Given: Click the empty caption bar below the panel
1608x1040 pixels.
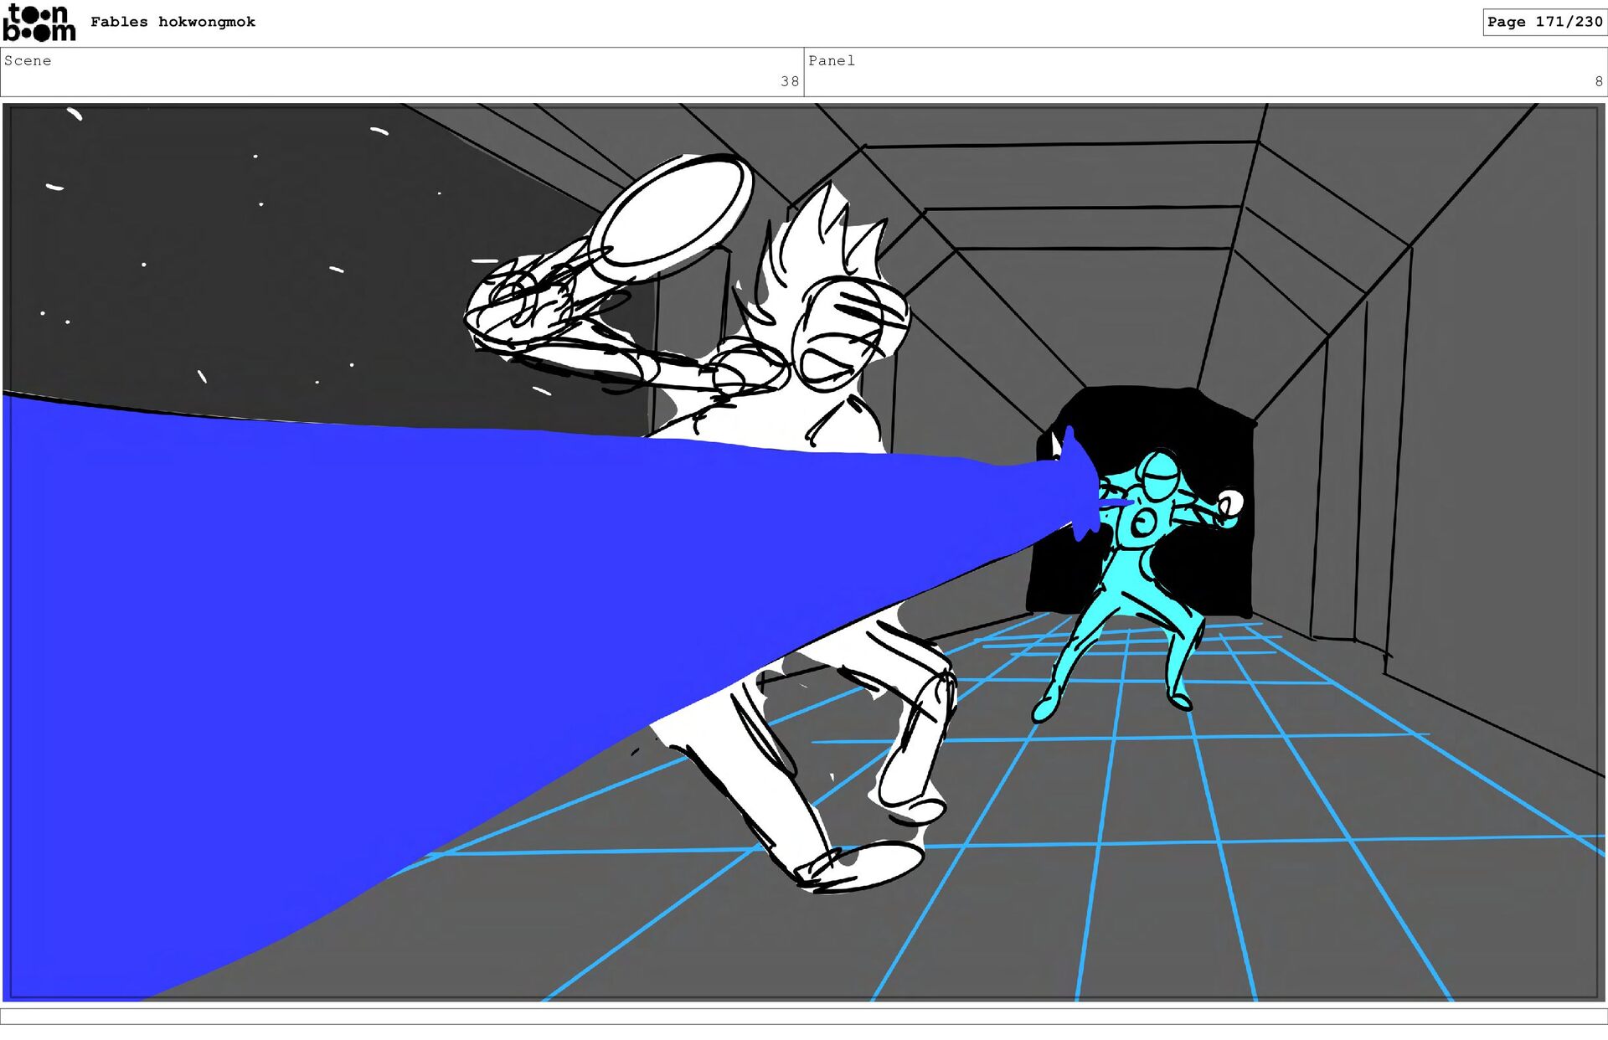Looking at the screenshot, I should click(x=804, y=1016).
